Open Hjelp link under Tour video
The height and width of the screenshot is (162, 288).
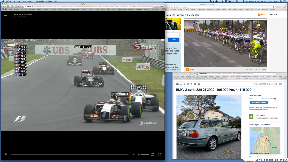click(263, 70)
